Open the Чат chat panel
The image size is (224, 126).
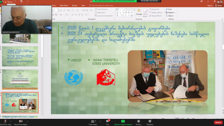pyautogui.click(x=108, y=122)
